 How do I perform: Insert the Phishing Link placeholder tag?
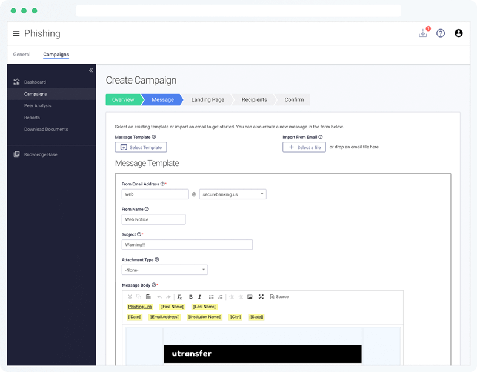coord(140,307)
